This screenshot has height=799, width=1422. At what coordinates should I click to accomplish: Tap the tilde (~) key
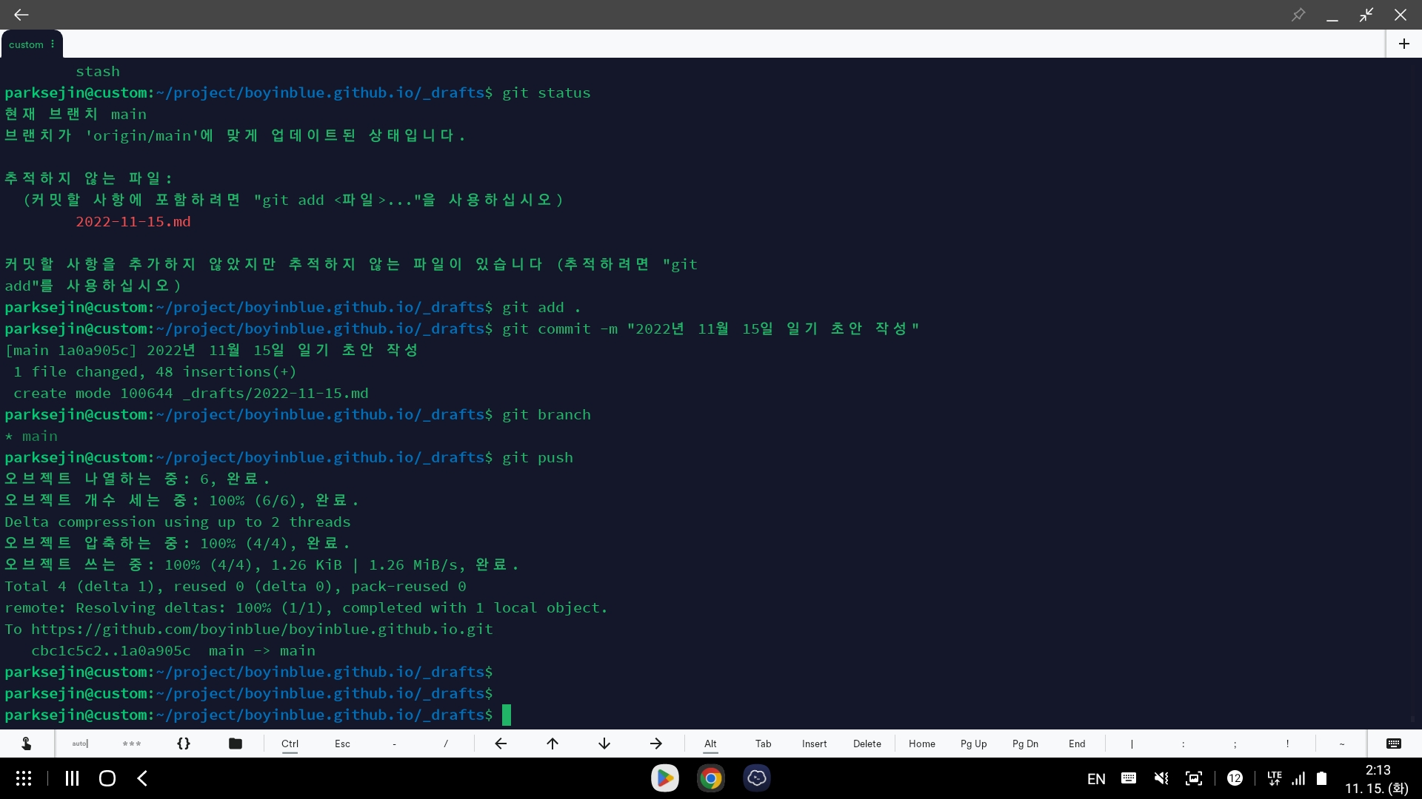pyautogui.click(x=1342, y=744)
